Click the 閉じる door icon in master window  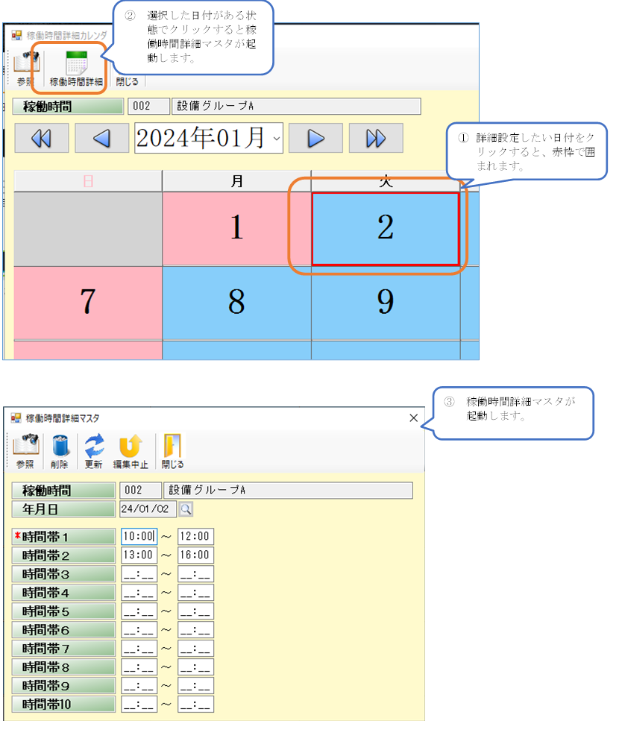[x=172, y=452]
